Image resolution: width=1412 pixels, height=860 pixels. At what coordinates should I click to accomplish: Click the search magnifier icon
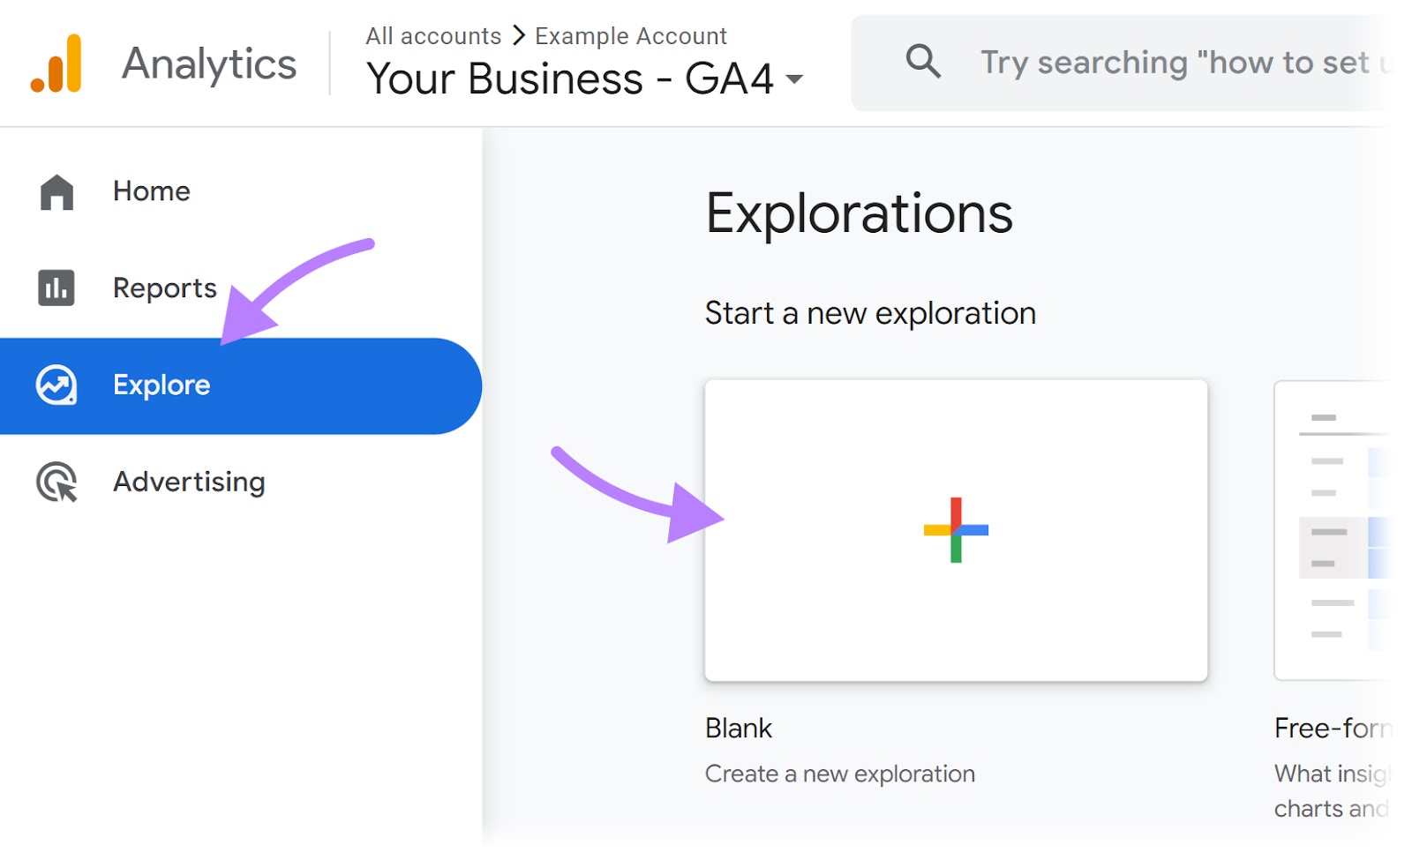(922, 62)
